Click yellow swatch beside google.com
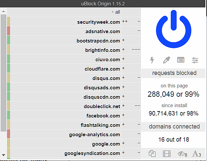Image resolution: width=207 pixels, height=161 pixels. pos(9,143)
